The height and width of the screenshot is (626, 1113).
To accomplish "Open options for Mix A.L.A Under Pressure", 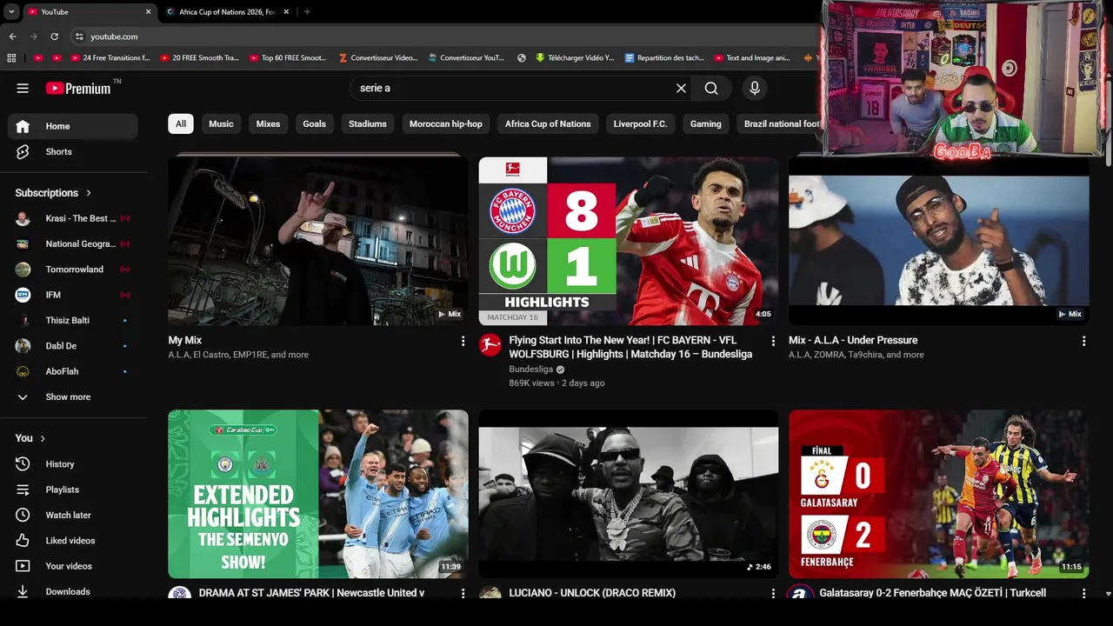I will pyautogui.click(x=1083, y=342).
